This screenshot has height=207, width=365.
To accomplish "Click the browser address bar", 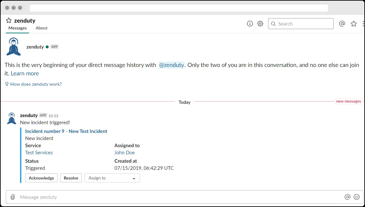I will 179,8.
